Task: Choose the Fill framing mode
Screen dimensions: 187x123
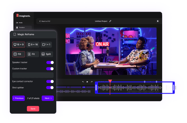Action: (x=19, y=54)
